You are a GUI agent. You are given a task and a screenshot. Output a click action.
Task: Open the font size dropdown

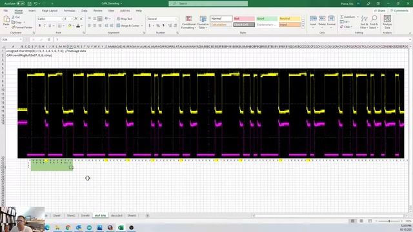coord(72,19)
